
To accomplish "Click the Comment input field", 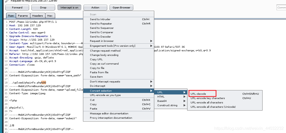I will click(281, 7).
